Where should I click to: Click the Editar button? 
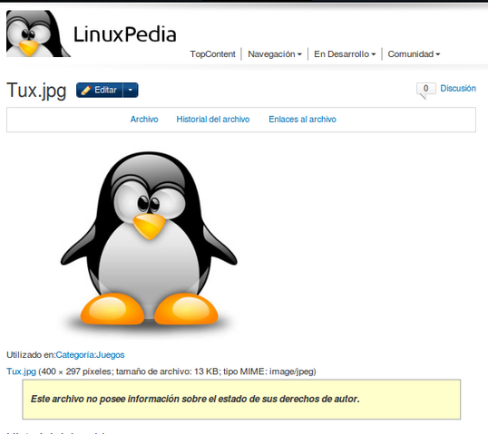100,91
